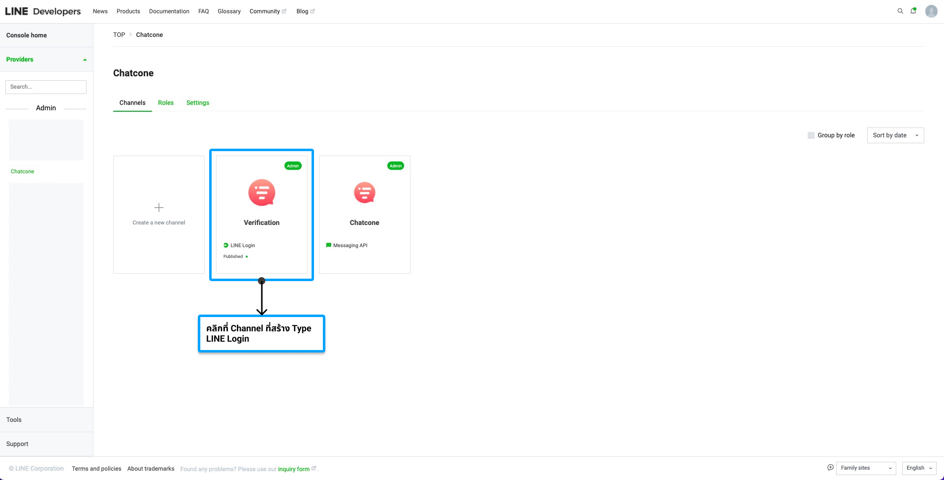Toggle the Group by role checkbox
Image resolution: width=944 pixels, height=480 pixels.
811,135
